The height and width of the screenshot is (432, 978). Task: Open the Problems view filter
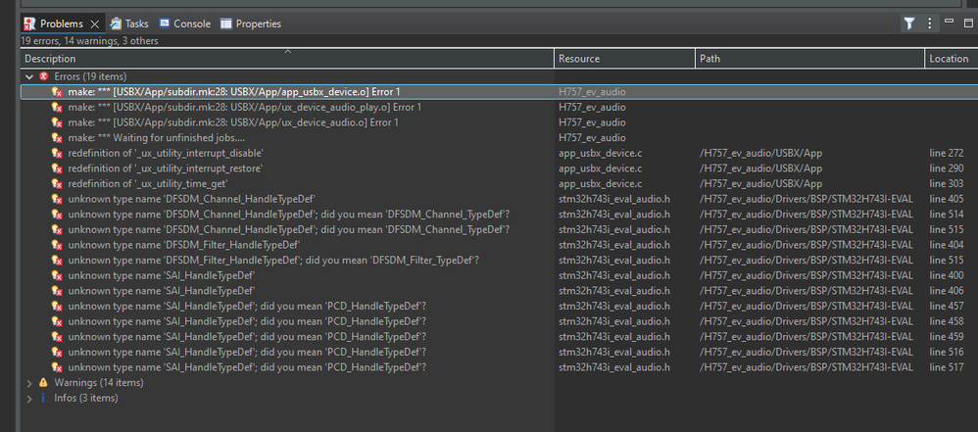click(x=908, y=24)
